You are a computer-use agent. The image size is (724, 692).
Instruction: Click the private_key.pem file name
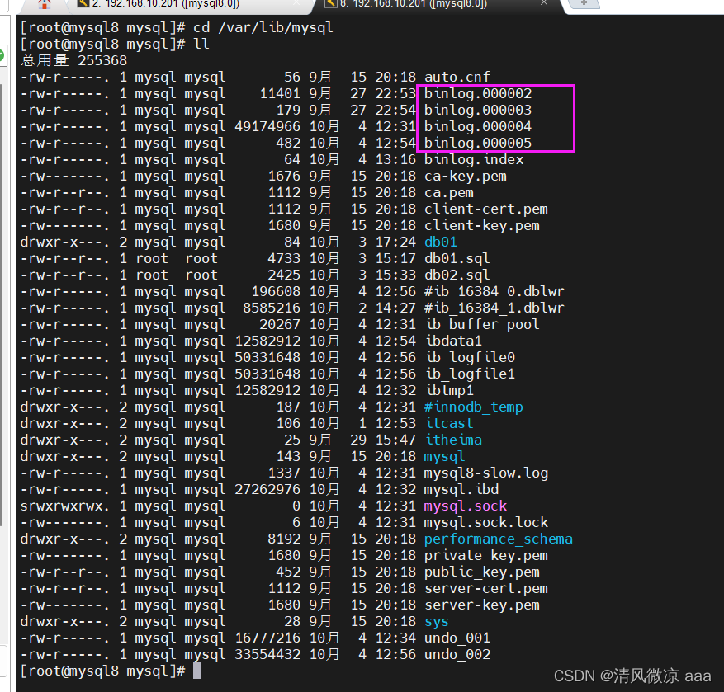click(x=486, y=555)
